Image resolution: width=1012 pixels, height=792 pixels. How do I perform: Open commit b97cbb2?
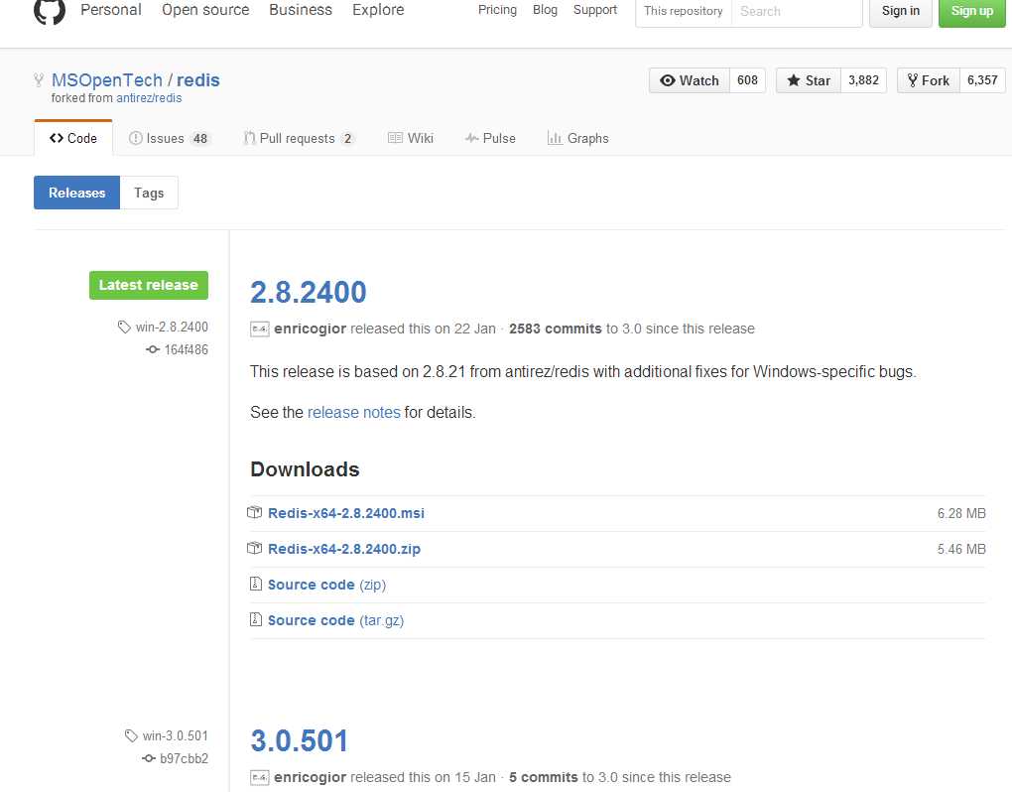[184, 759]
